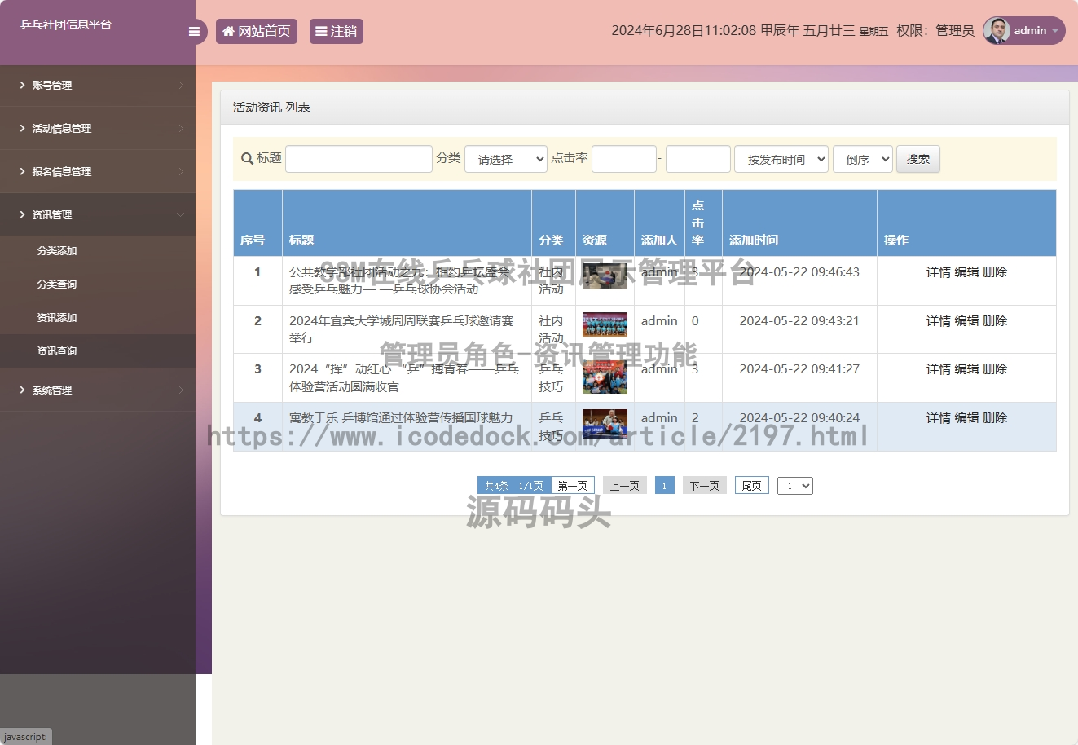Screen dimensions: 1078x745
Task: Go to 尾页 in pagination
Action: [x=752, y=486]
